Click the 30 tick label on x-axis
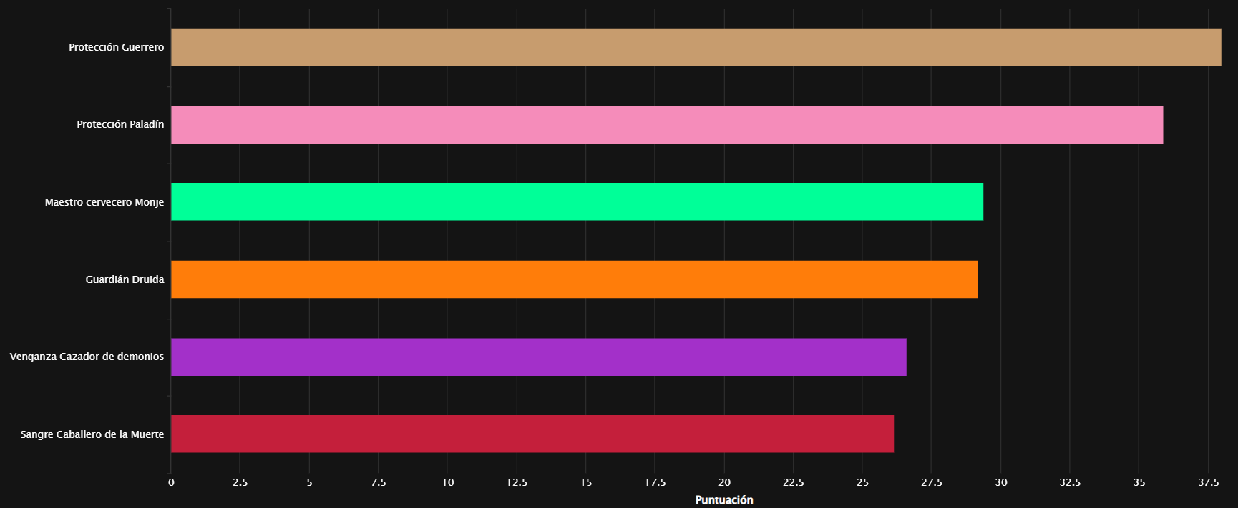This screenshot has height=508, width=1238. pyautogui.click(x=1001, y=482)
